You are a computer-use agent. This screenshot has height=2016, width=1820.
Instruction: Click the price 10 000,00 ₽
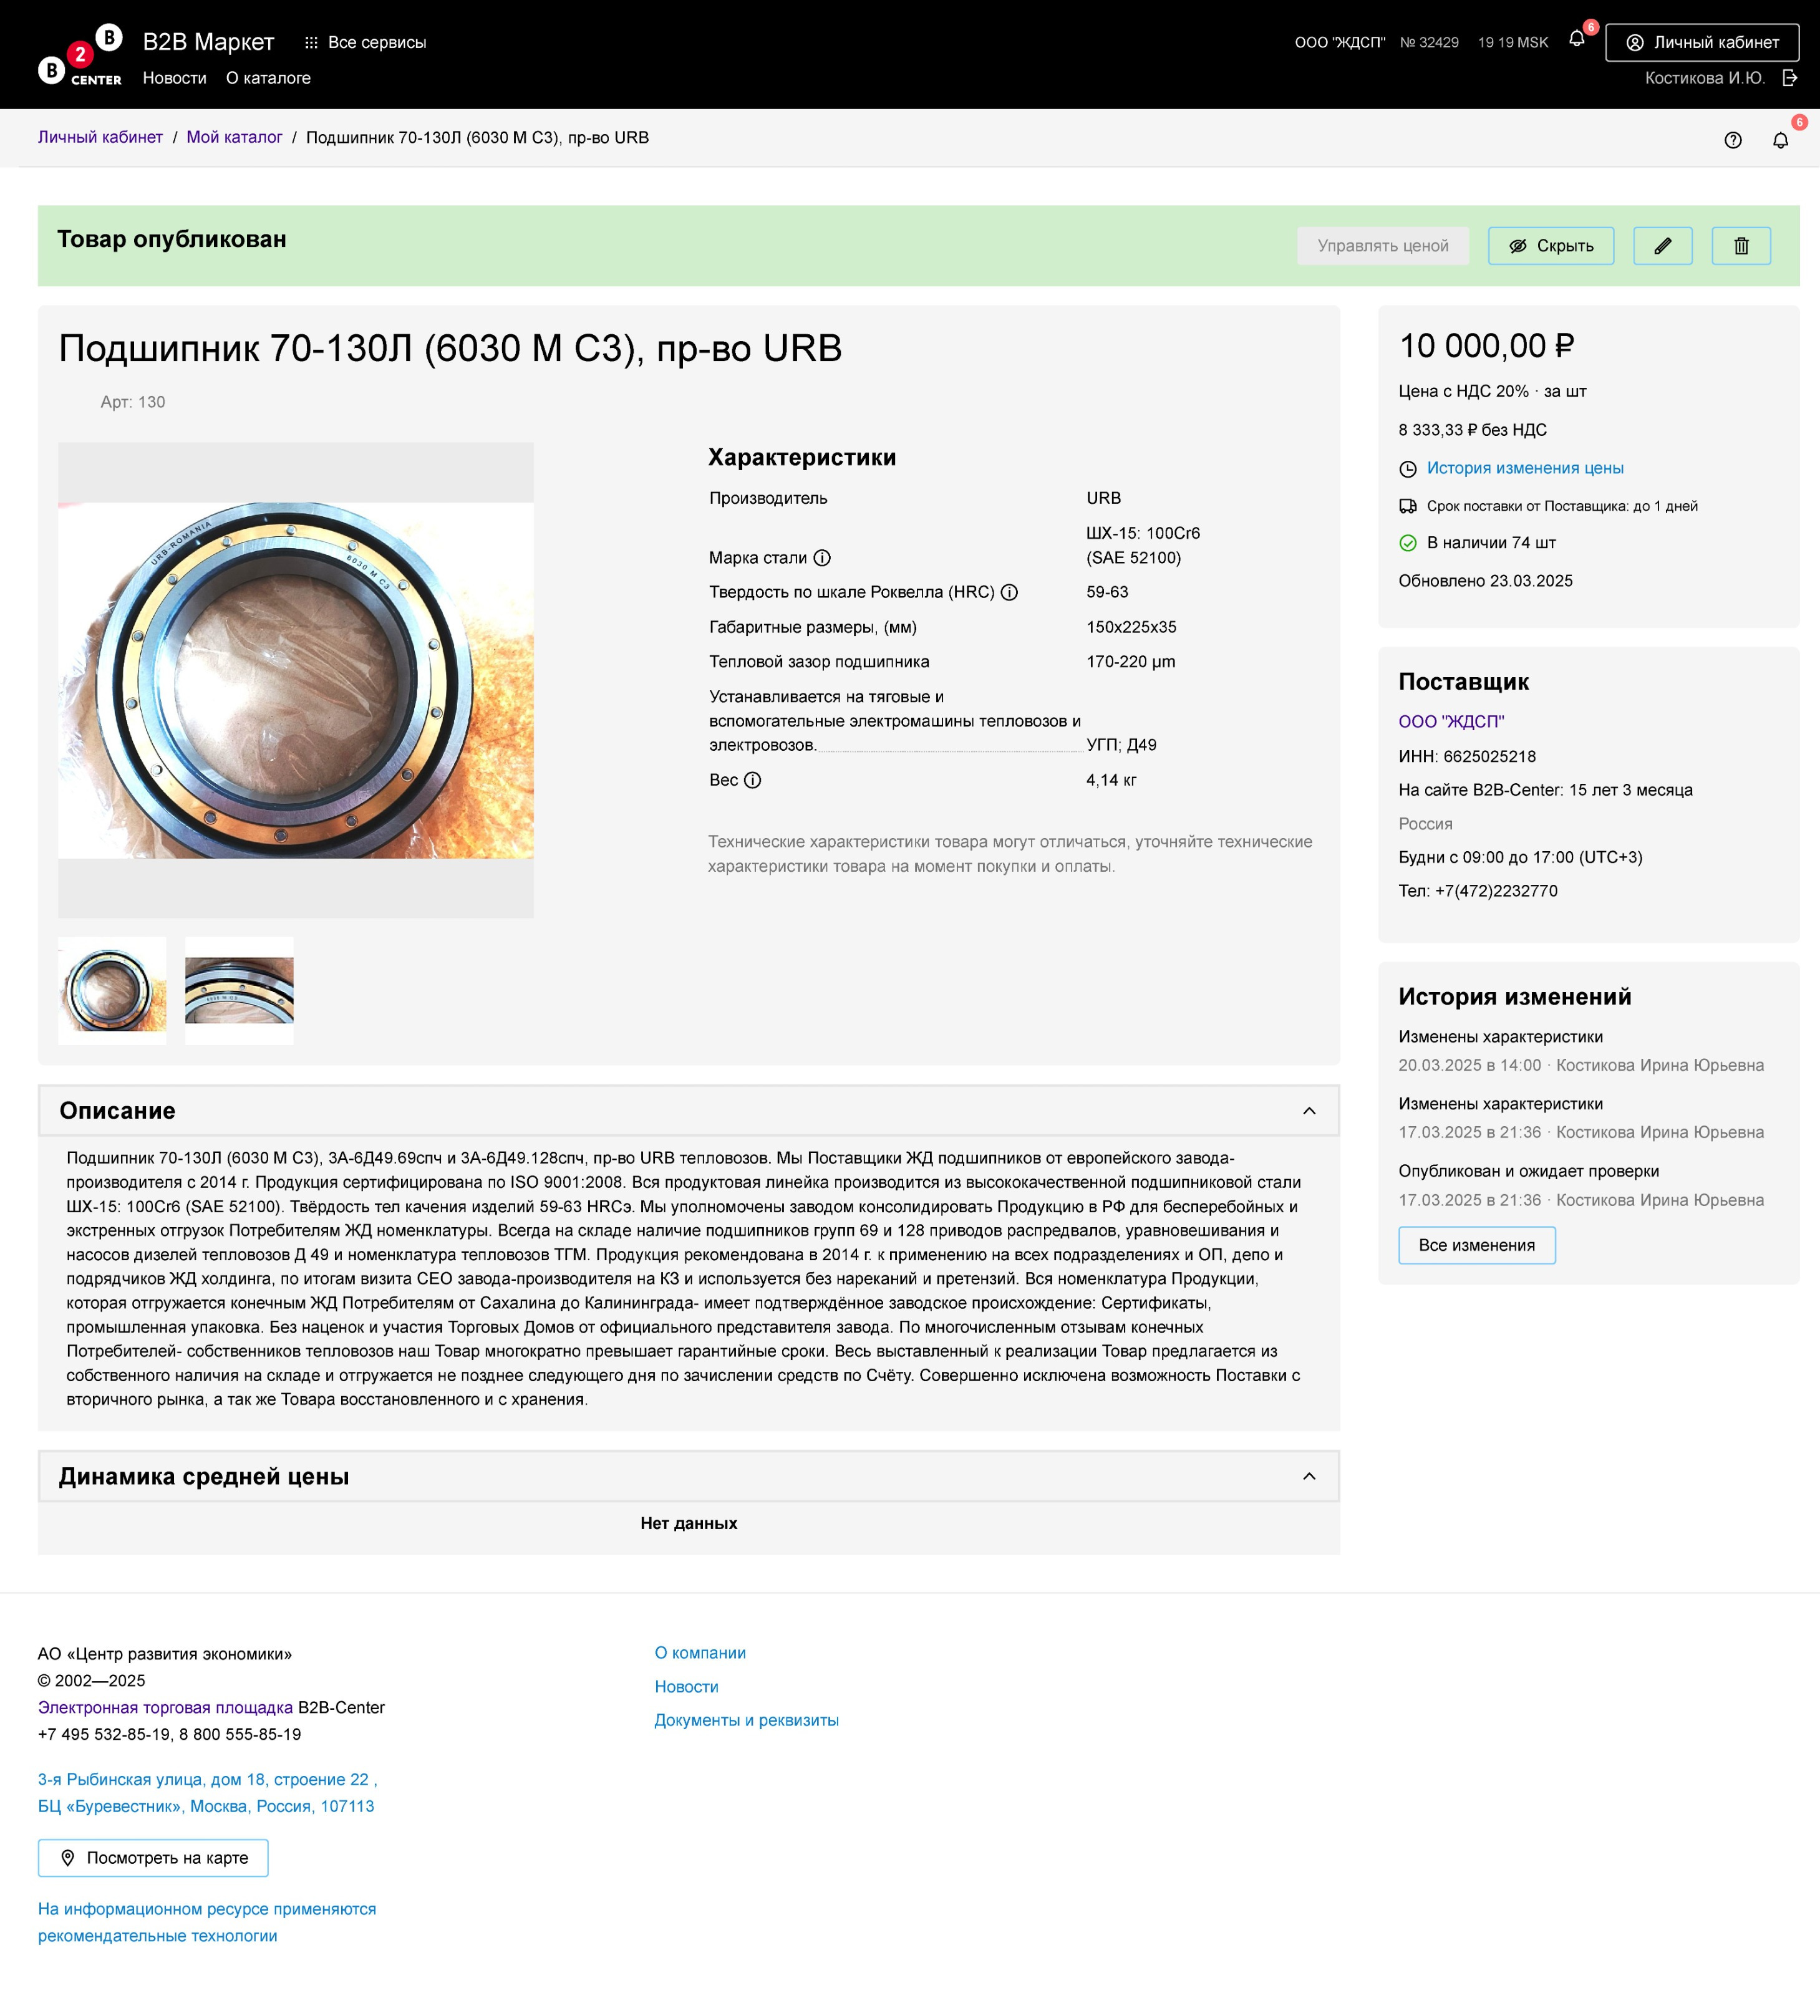coord(1486,346)
